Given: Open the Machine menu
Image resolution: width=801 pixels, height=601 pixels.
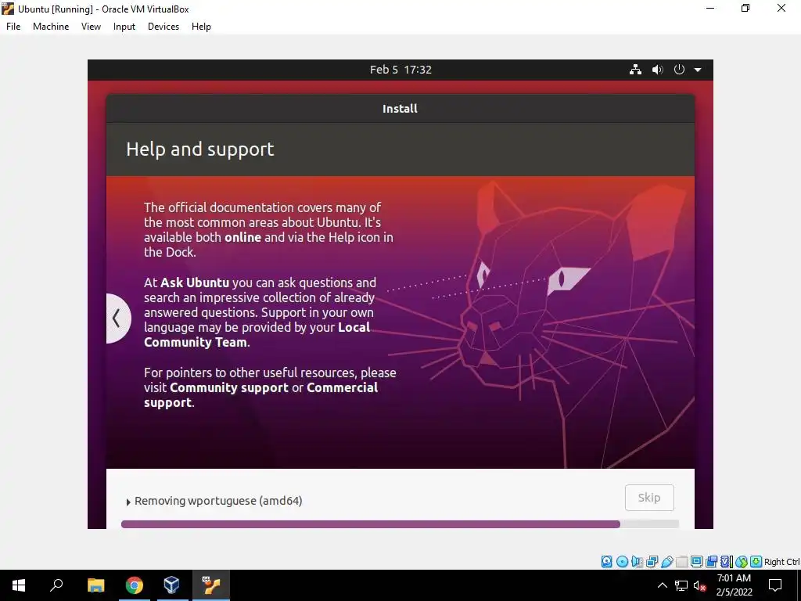Looking at the screenshot, I should pos(51,27).
